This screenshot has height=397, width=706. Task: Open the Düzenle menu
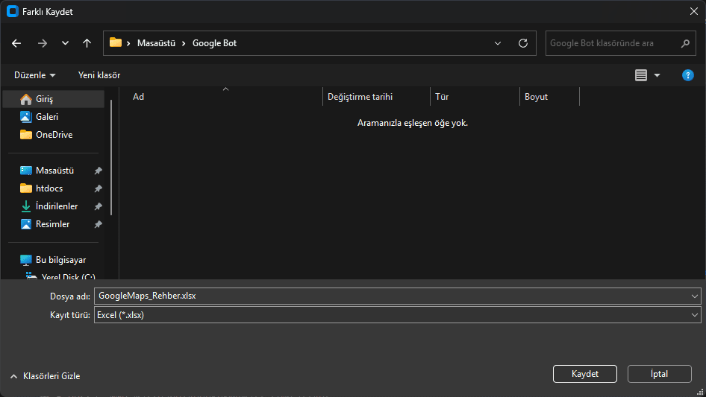[x=34, y=75]
